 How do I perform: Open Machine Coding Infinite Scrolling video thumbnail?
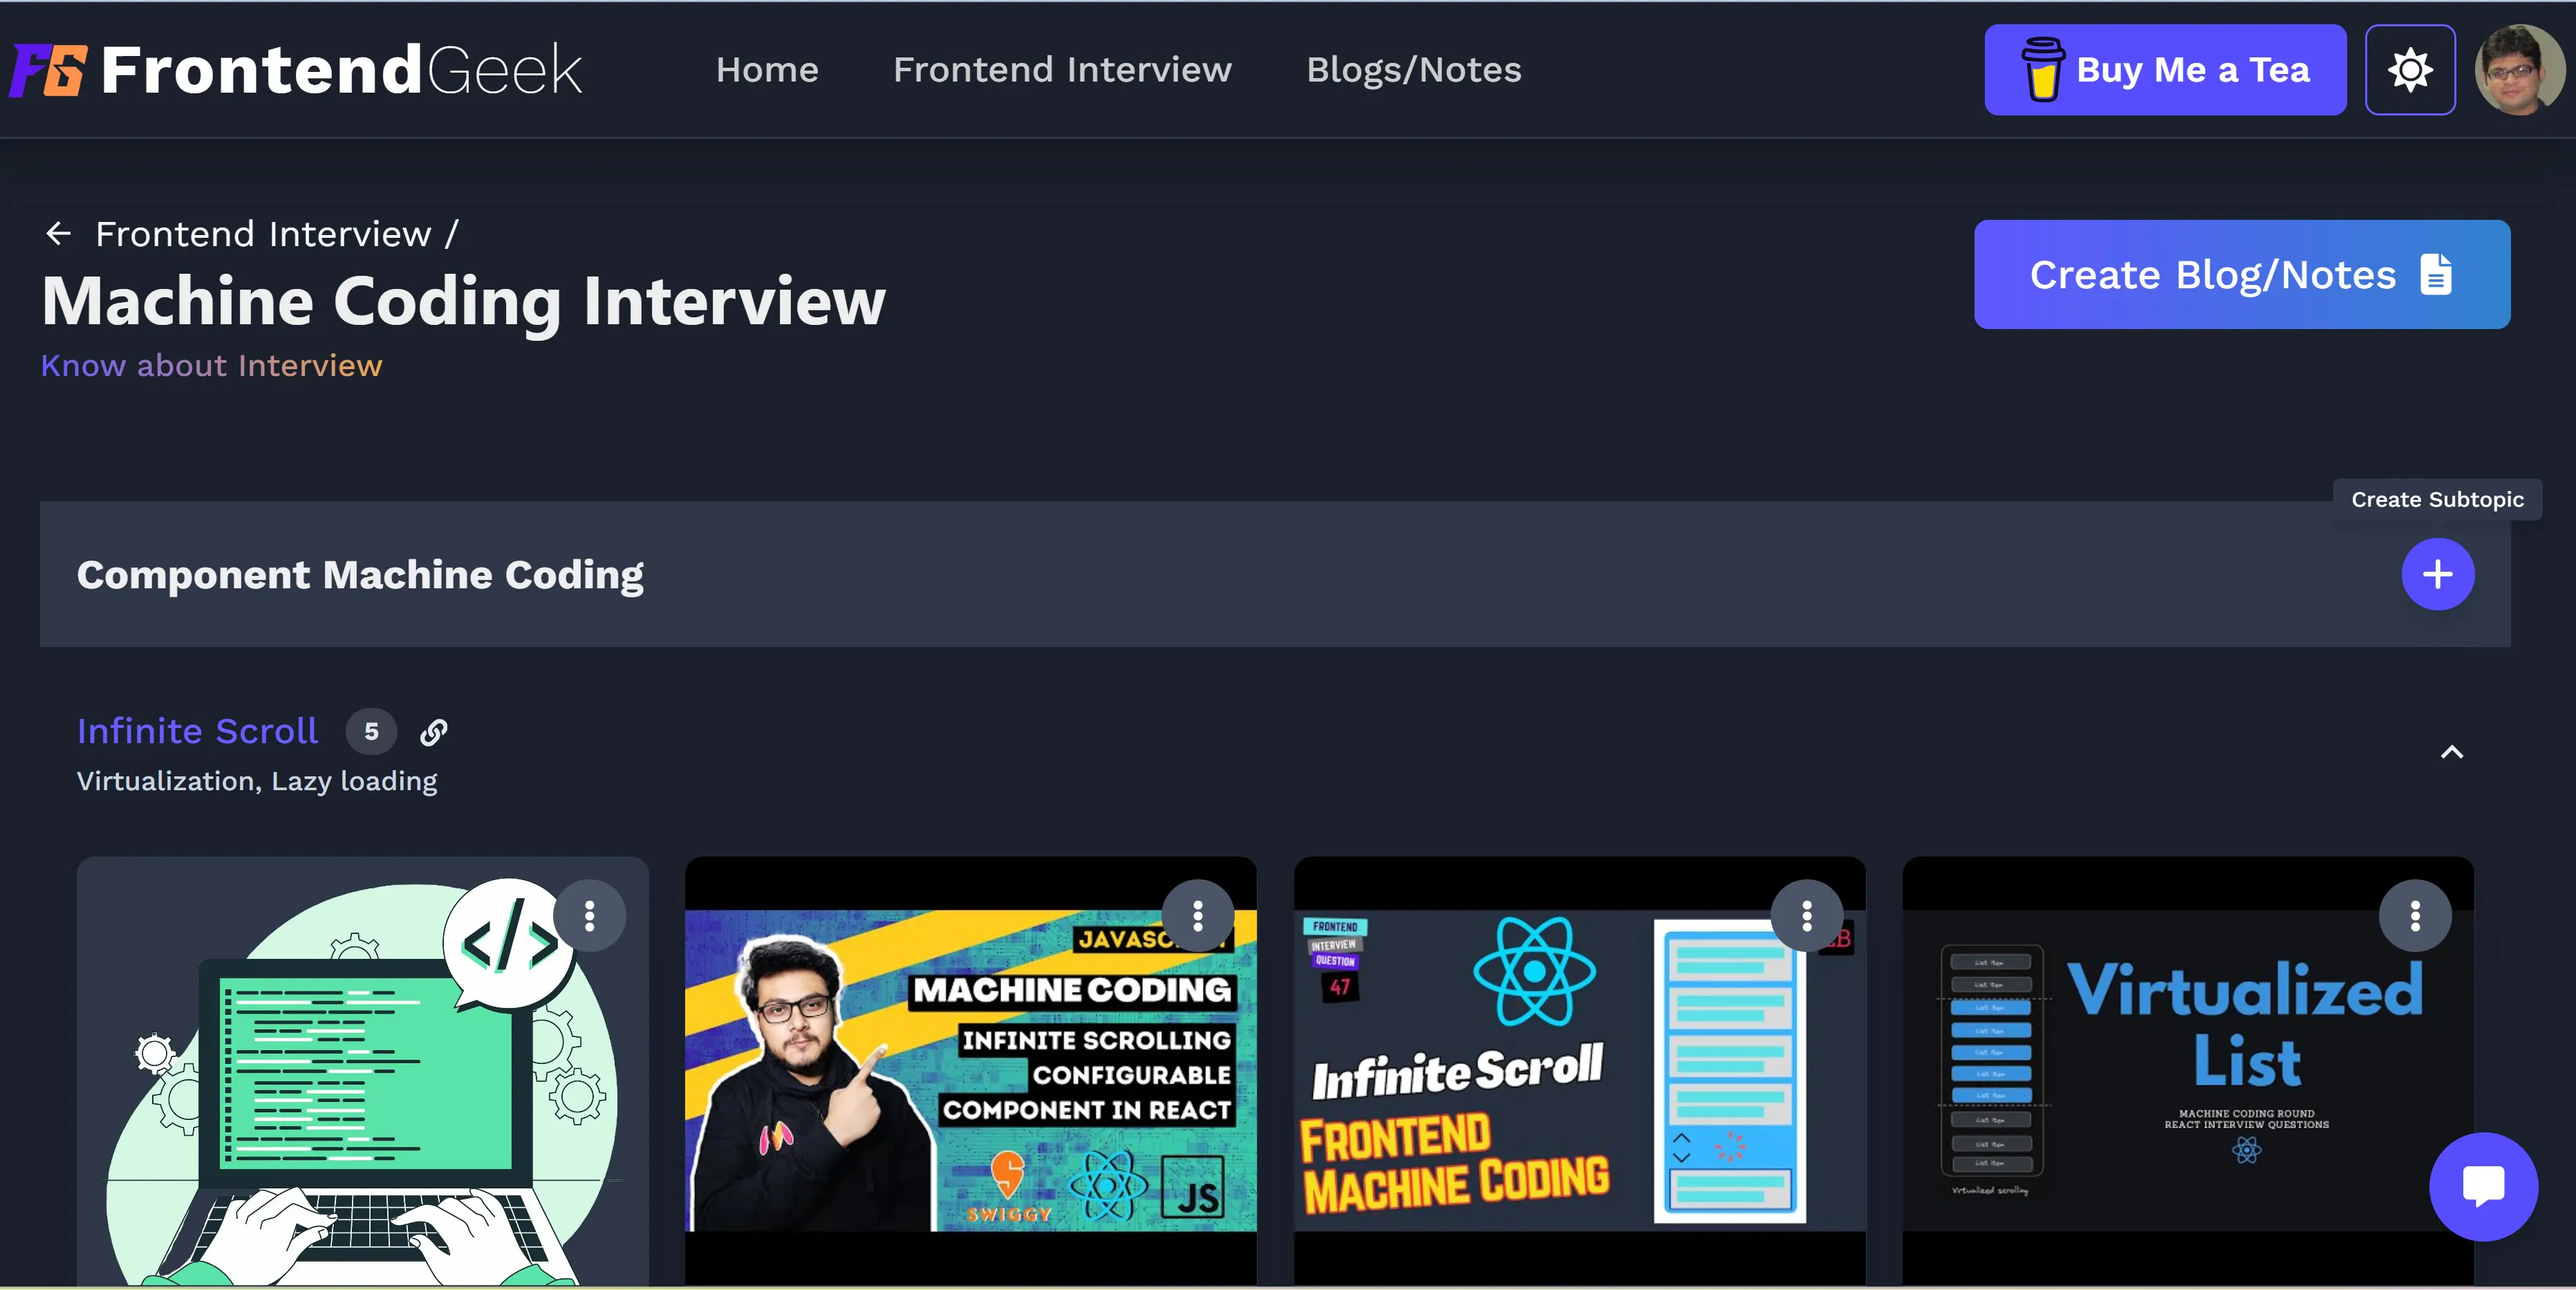click(970, 1070)
